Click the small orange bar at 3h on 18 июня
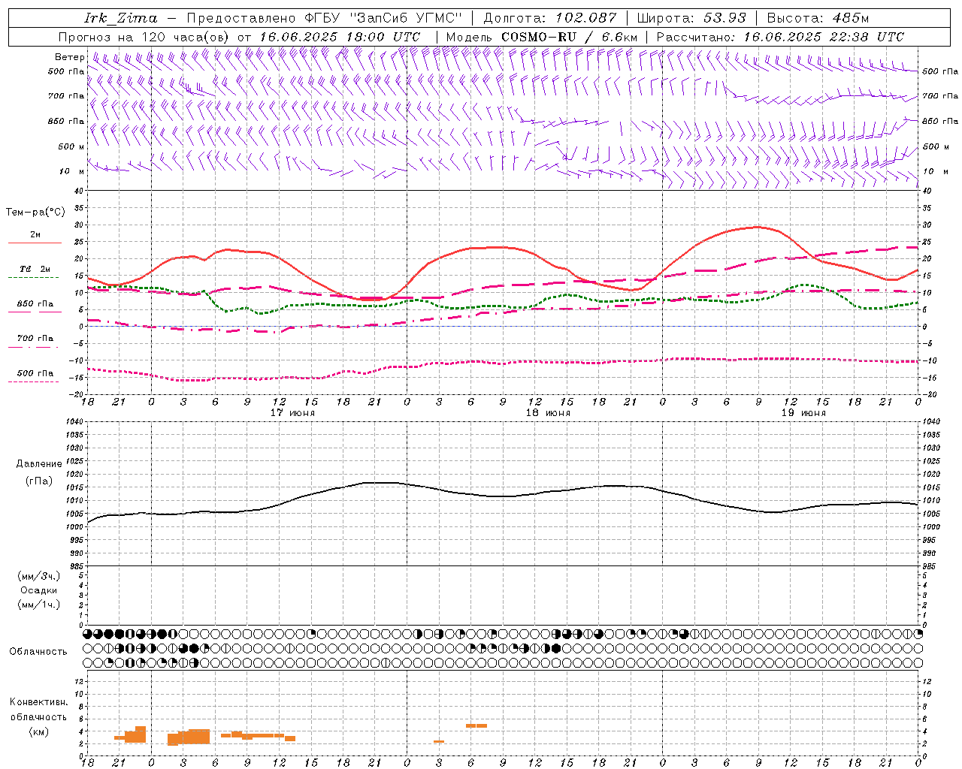The width and height of the screenshot is (962, 769). pos(439,741)
